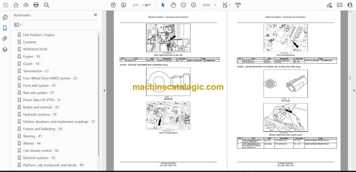Open Platform, cab, bodywork, and decals bookmark
This screenshot has width=356, height=172.
53,165
